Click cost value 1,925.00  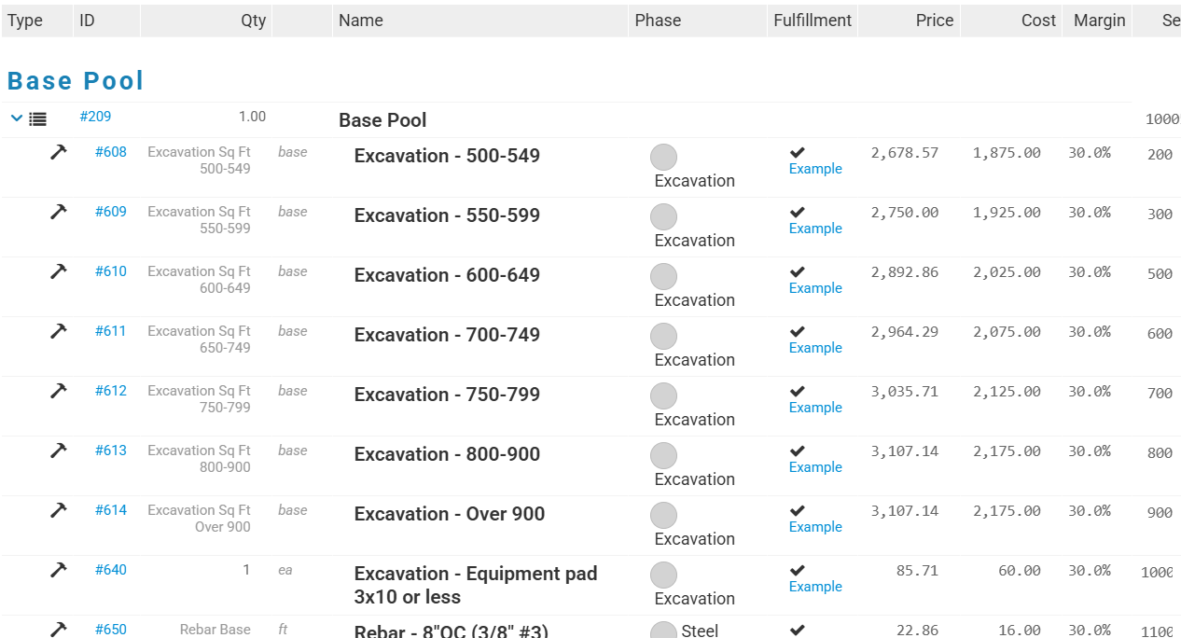coord(1007,213)
